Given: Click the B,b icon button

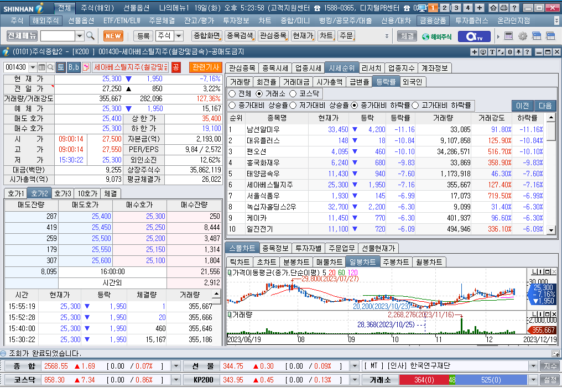Looking at the screenshot, I should [x=74, y=67].
